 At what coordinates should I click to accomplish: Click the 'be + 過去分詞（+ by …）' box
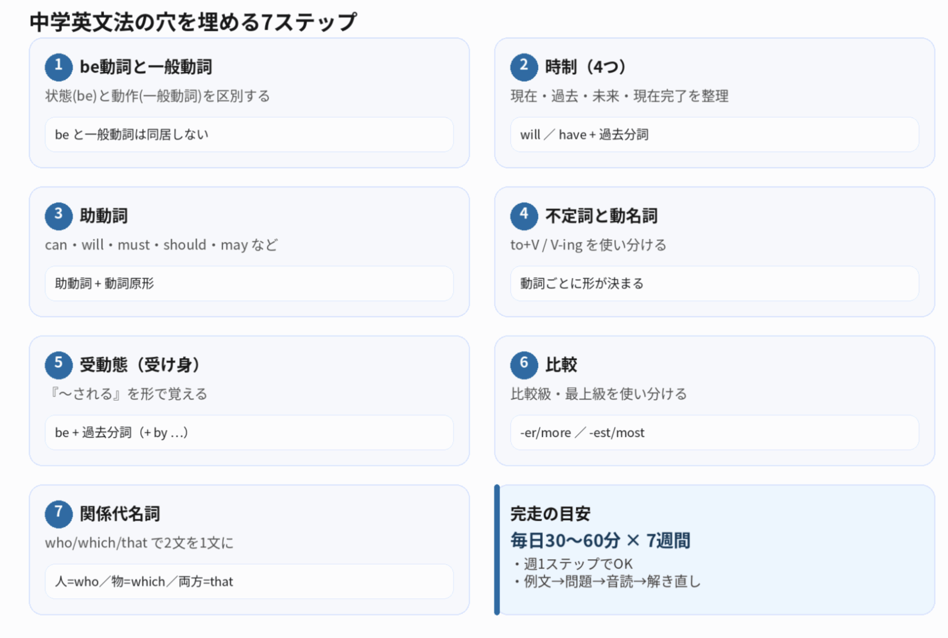coord(249,432)
